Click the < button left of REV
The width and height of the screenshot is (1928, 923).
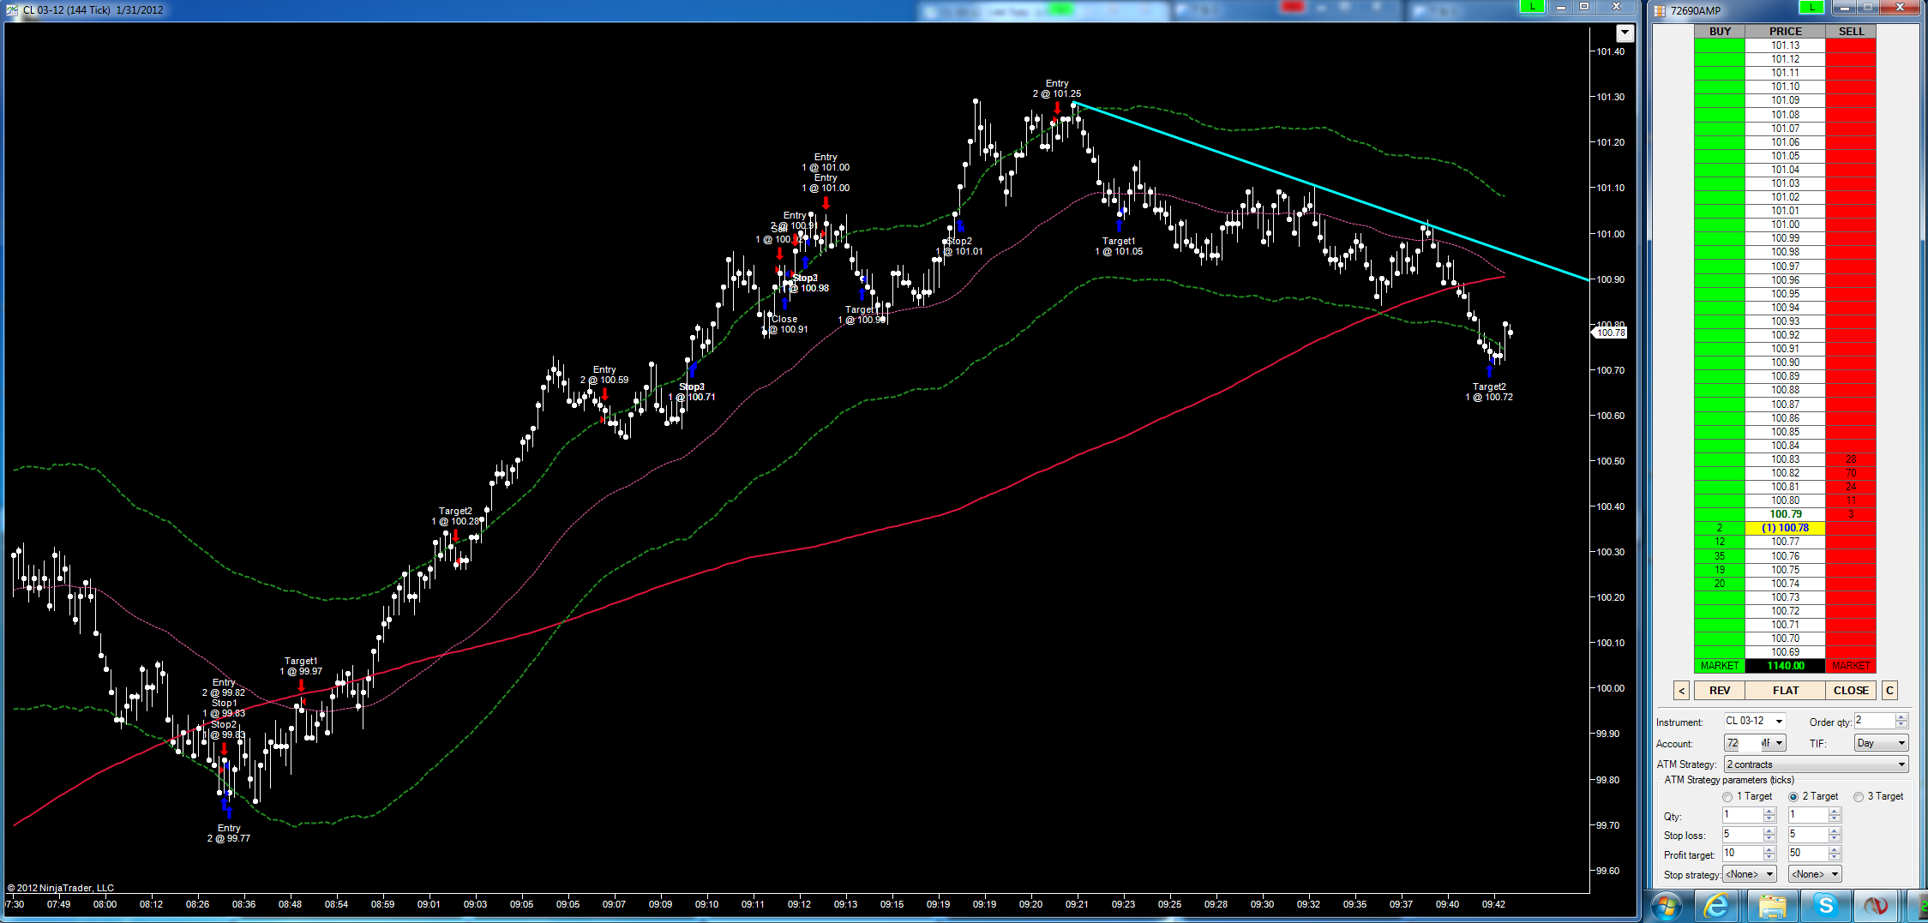pos(1681,691)
